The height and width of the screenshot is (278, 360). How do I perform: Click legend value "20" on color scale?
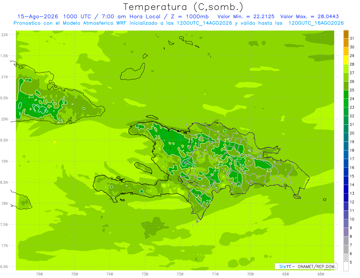[x=352, y=133]
